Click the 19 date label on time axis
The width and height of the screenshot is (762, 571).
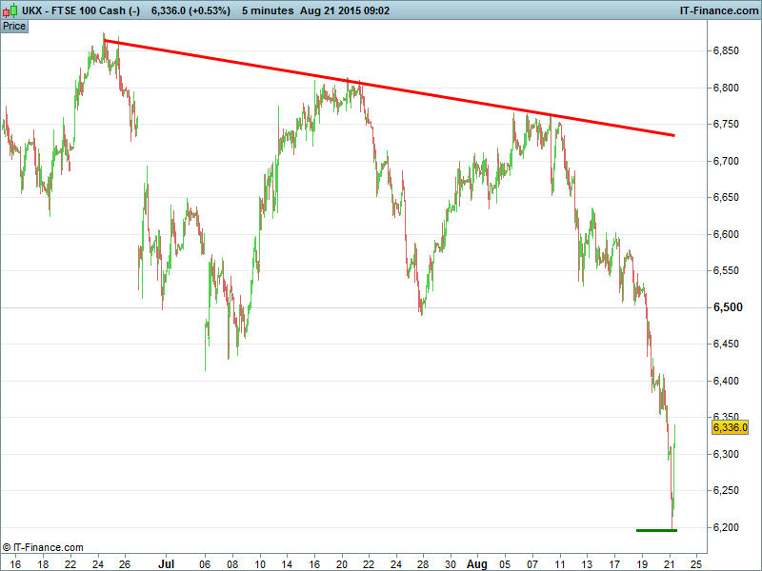click(642, 564)
